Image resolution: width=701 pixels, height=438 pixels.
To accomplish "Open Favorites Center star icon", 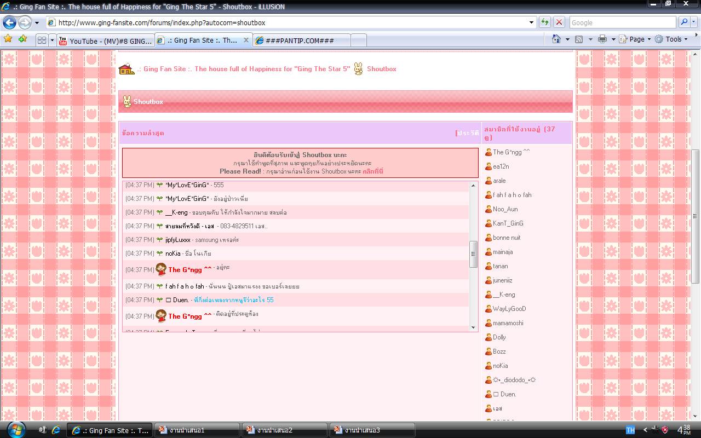I will pos(8,39).
